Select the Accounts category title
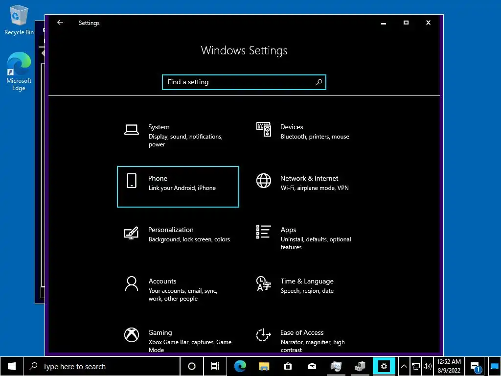The image size is (501, 376). (162, 281)
